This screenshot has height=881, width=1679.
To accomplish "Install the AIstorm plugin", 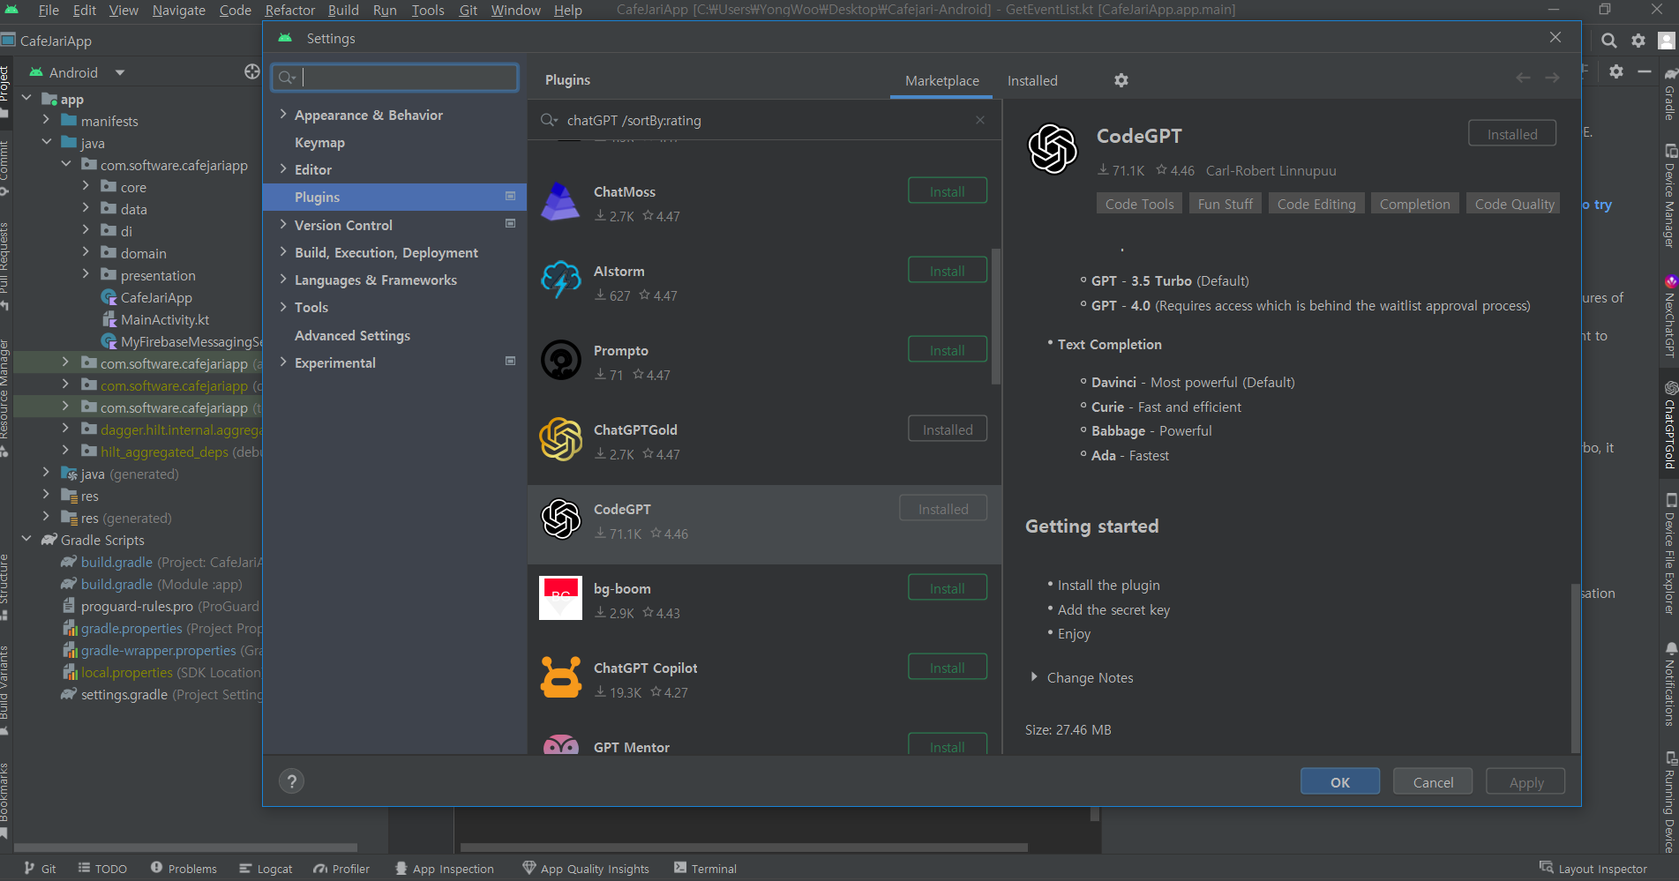I will 947,271.
